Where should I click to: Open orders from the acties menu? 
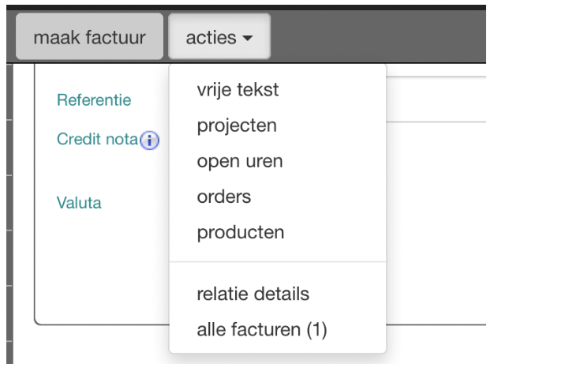coord(223,197)
